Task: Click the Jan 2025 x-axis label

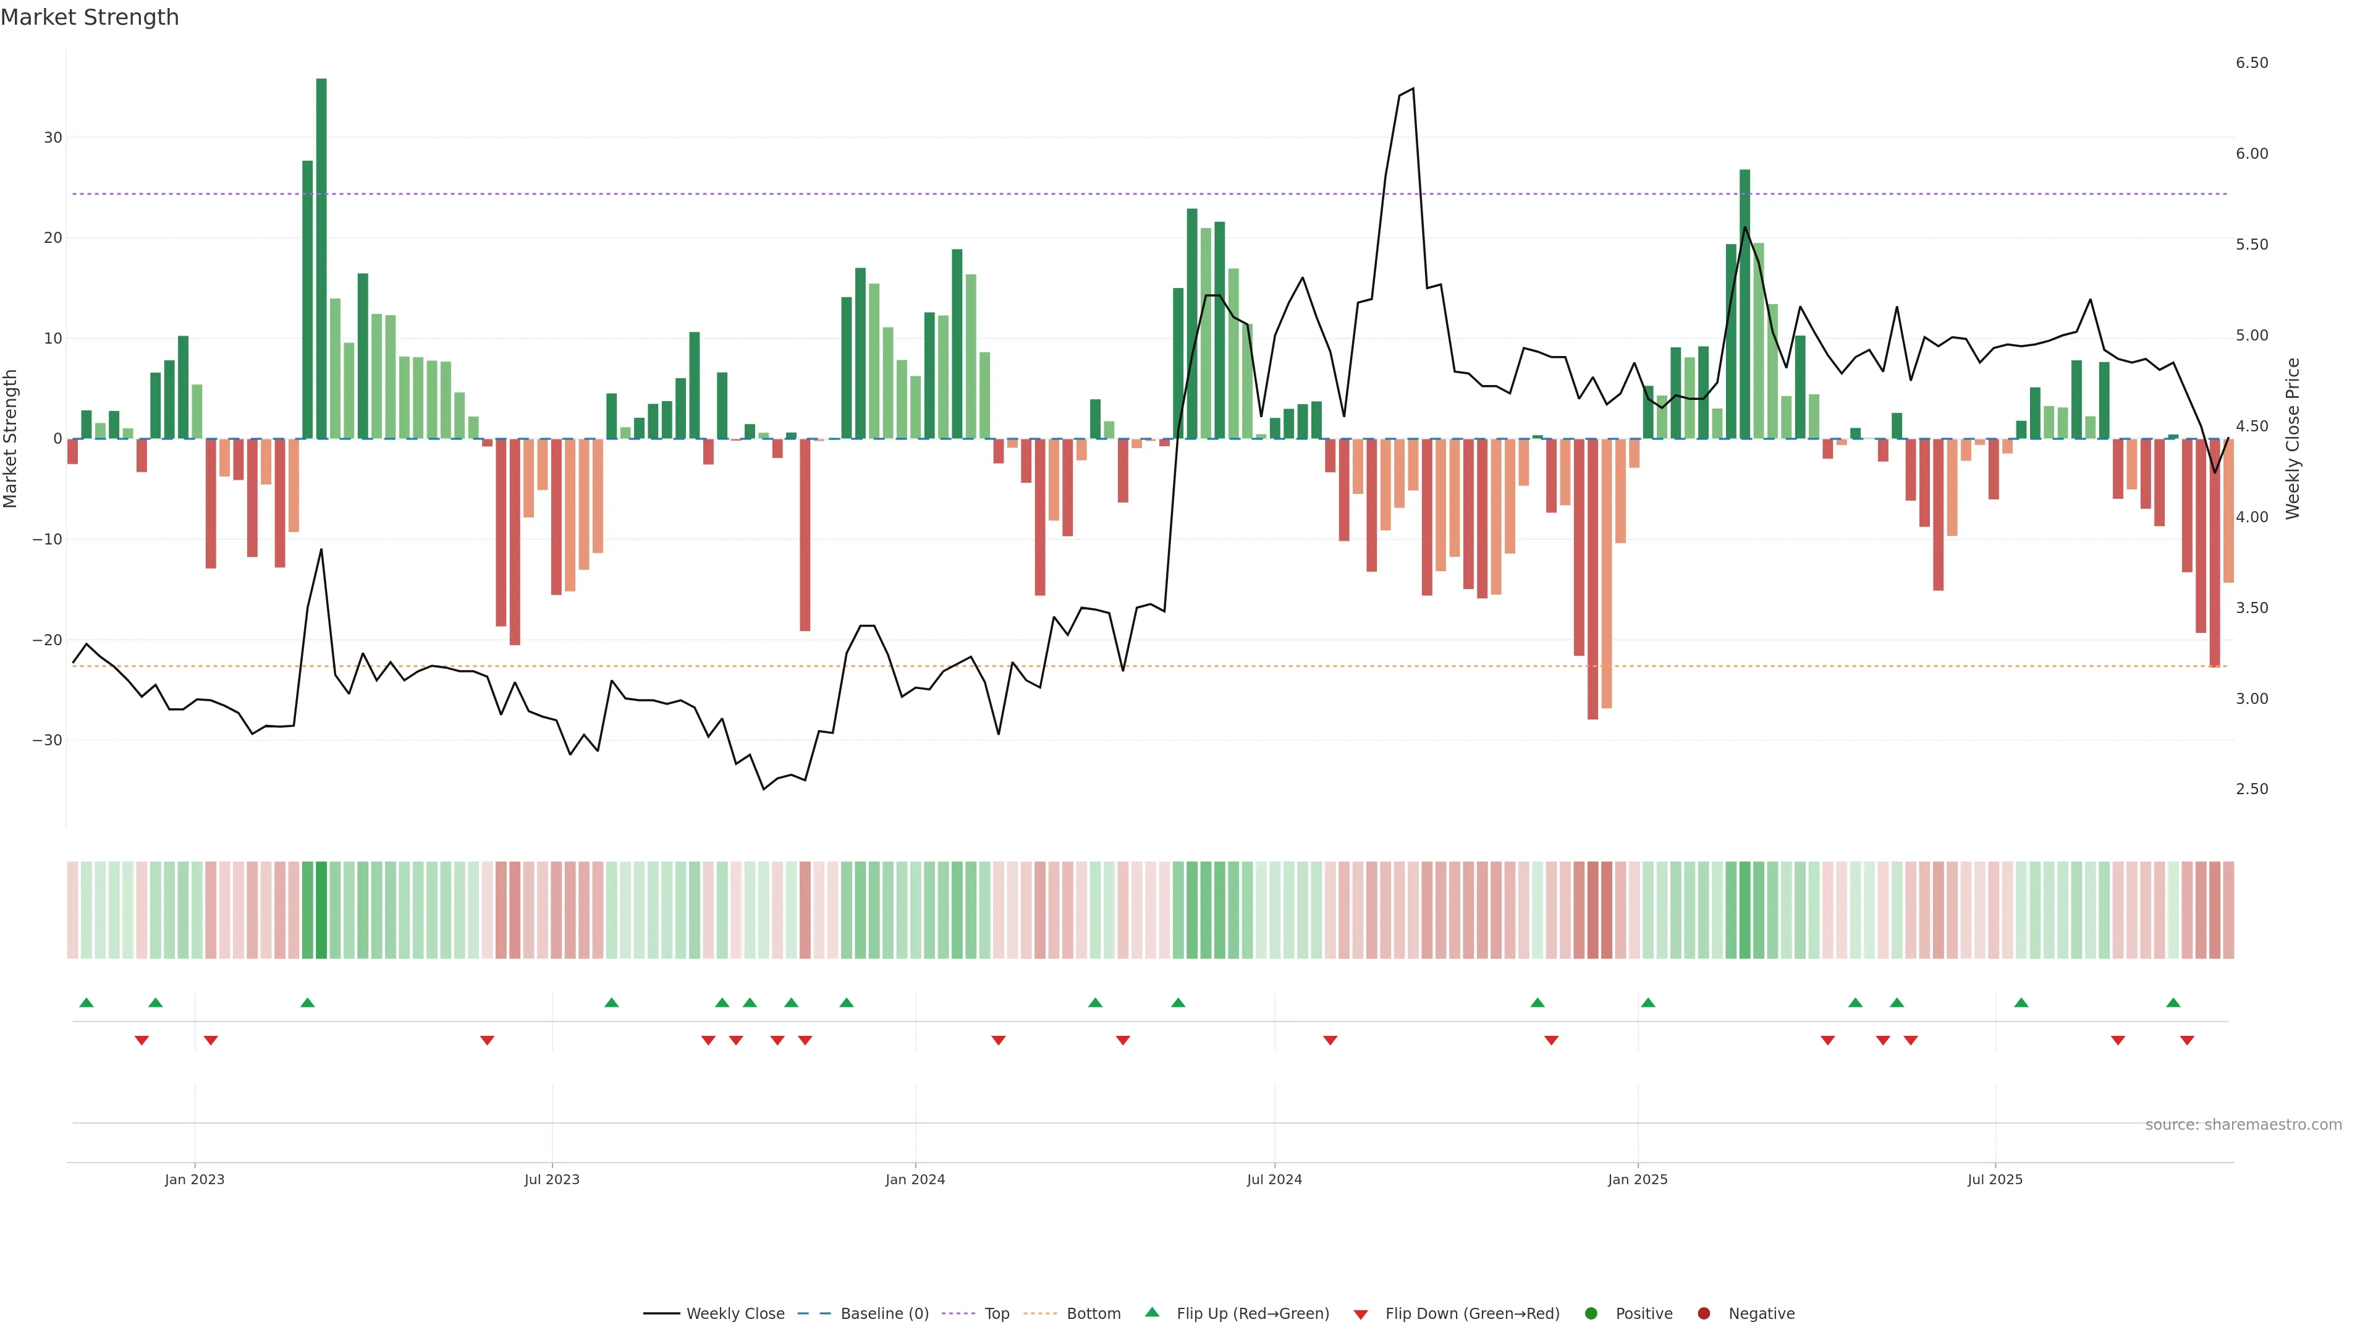Action: click(x=1637, y=1179)
